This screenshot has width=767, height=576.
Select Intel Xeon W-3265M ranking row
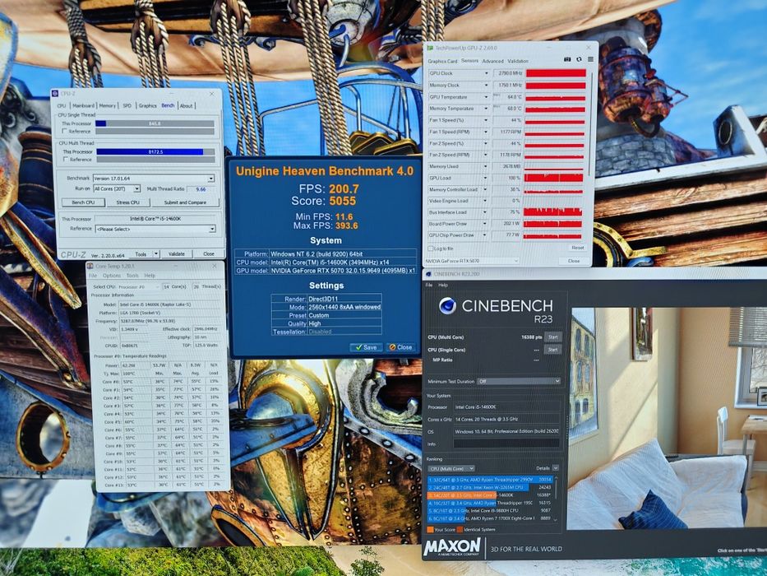click(x=490, y=487)
